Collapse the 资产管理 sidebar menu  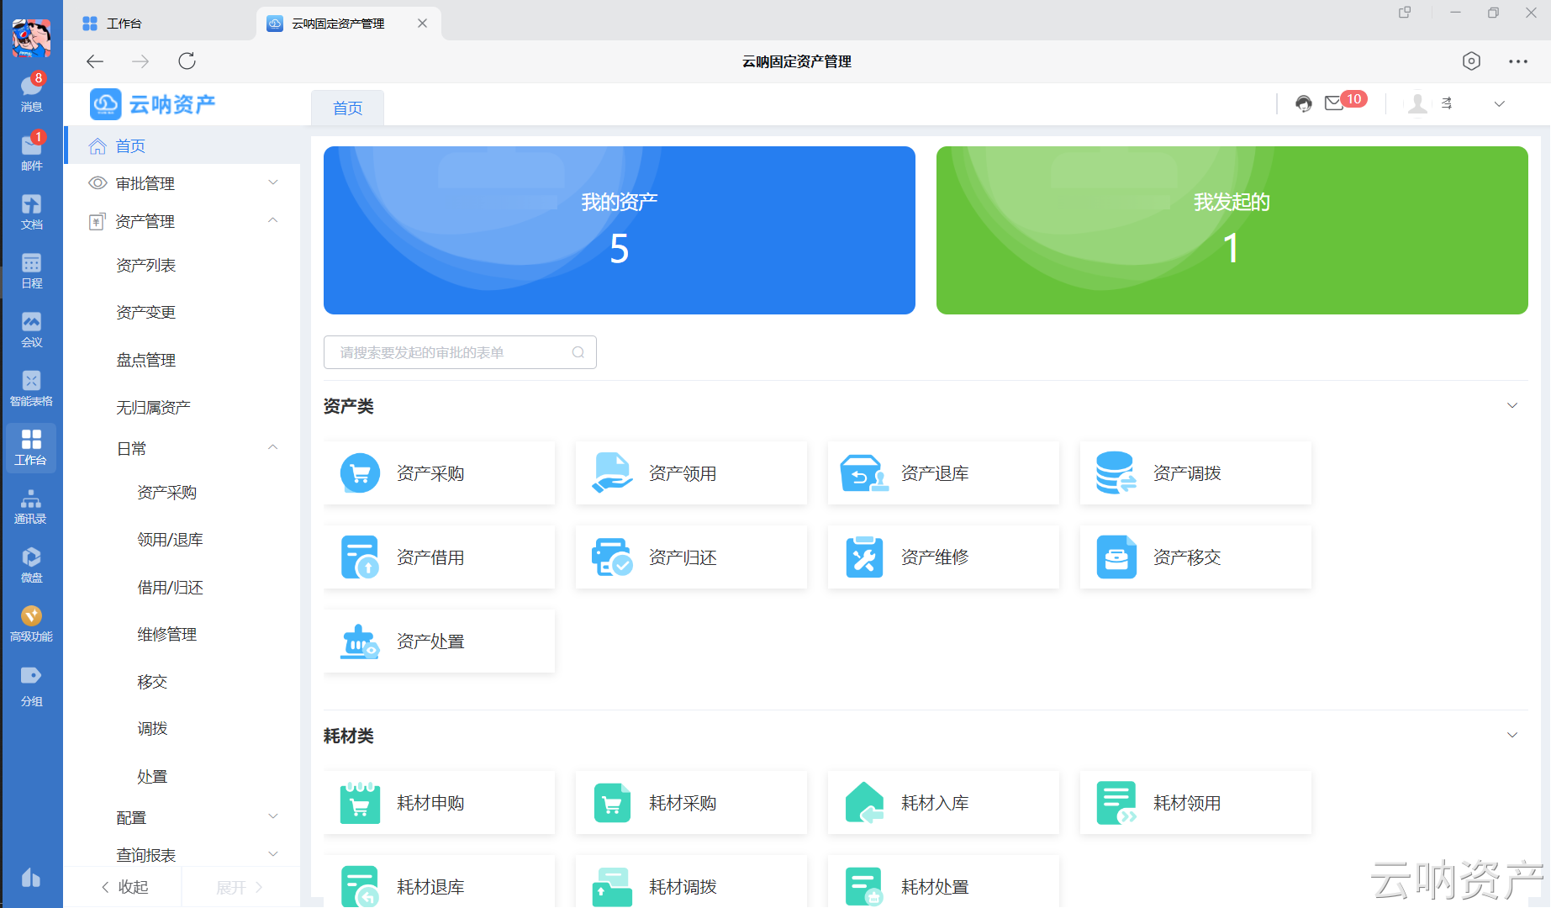(272, 220)
